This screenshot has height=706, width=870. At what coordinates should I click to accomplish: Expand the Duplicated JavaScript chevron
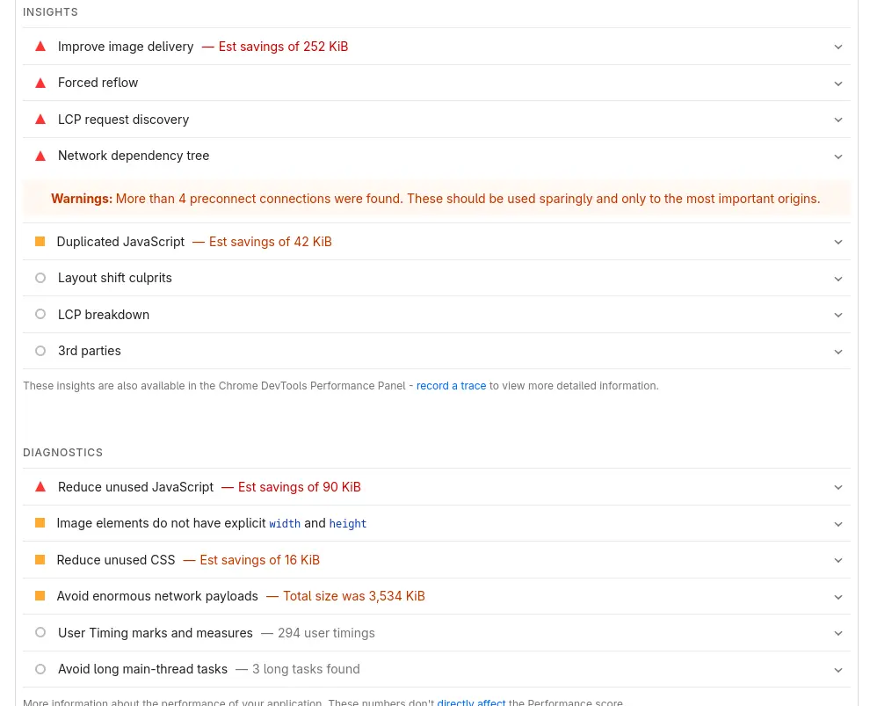[838, 243]
